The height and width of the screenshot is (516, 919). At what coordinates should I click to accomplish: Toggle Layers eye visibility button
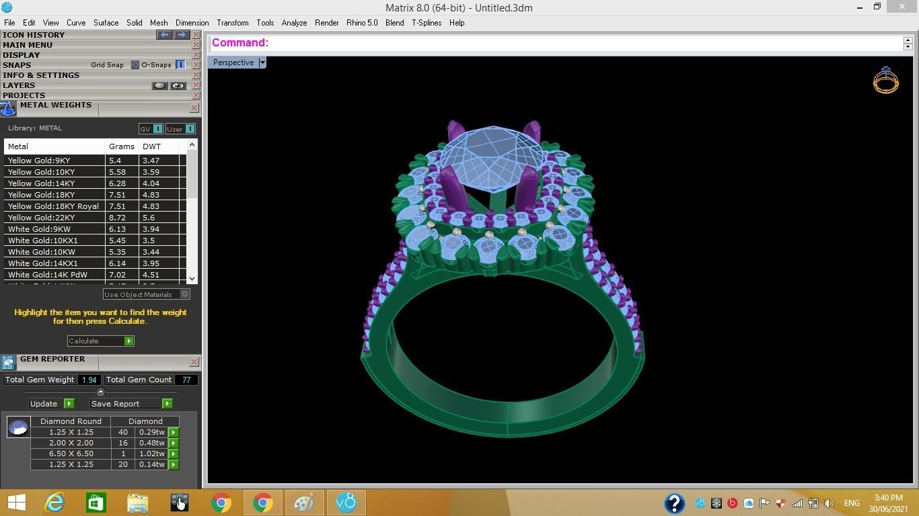point(178,86)
